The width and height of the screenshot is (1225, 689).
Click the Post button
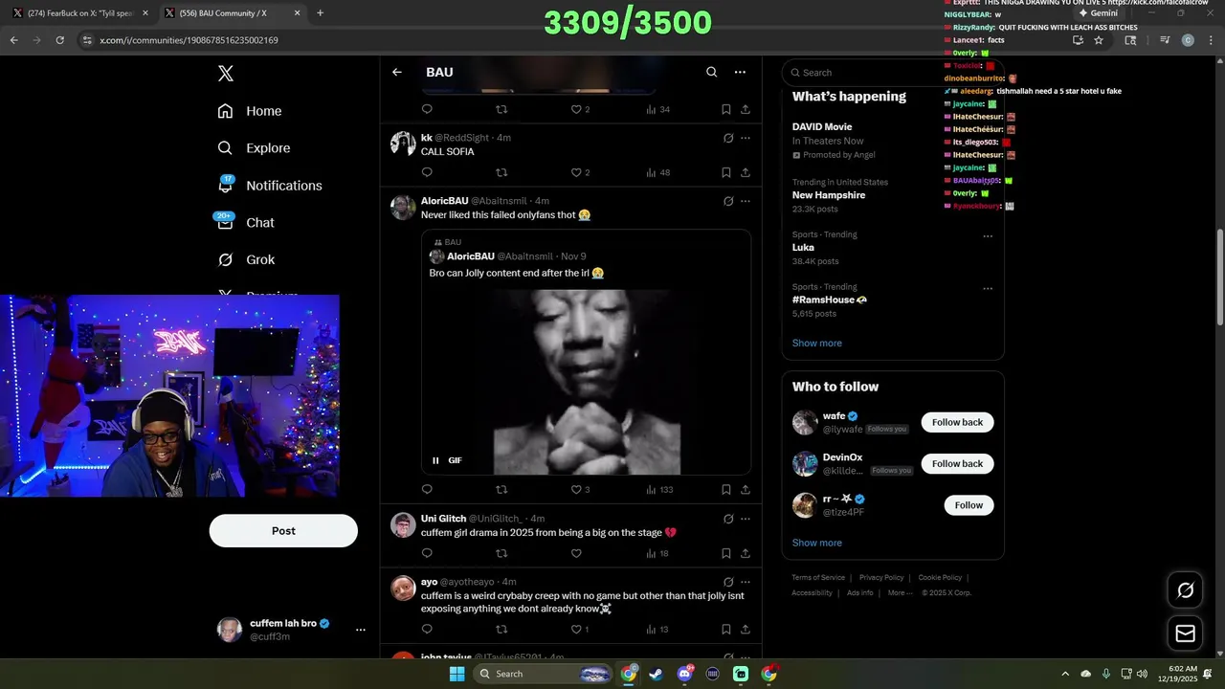point(283,531)
